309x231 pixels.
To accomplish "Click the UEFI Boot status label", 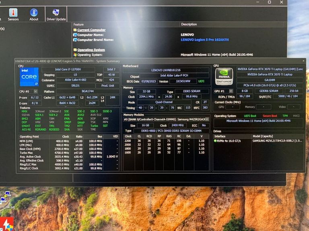I will coord(250,116).
